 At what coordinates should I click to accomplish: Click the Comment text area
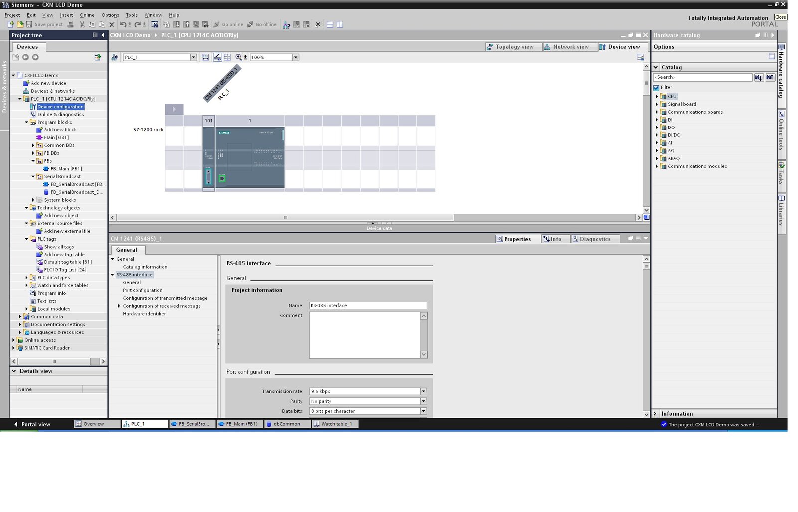[x=365, y=335]
